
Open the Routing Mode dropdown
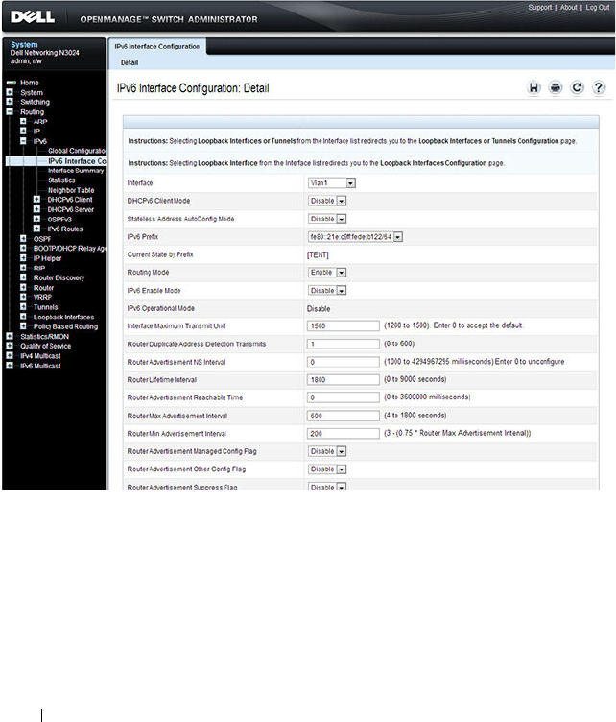(327, 272)
